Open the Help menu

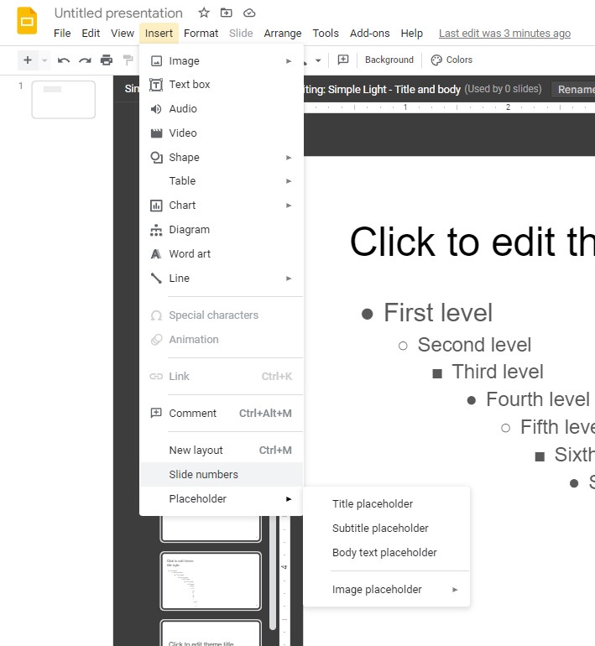click(x=412, y=33)
